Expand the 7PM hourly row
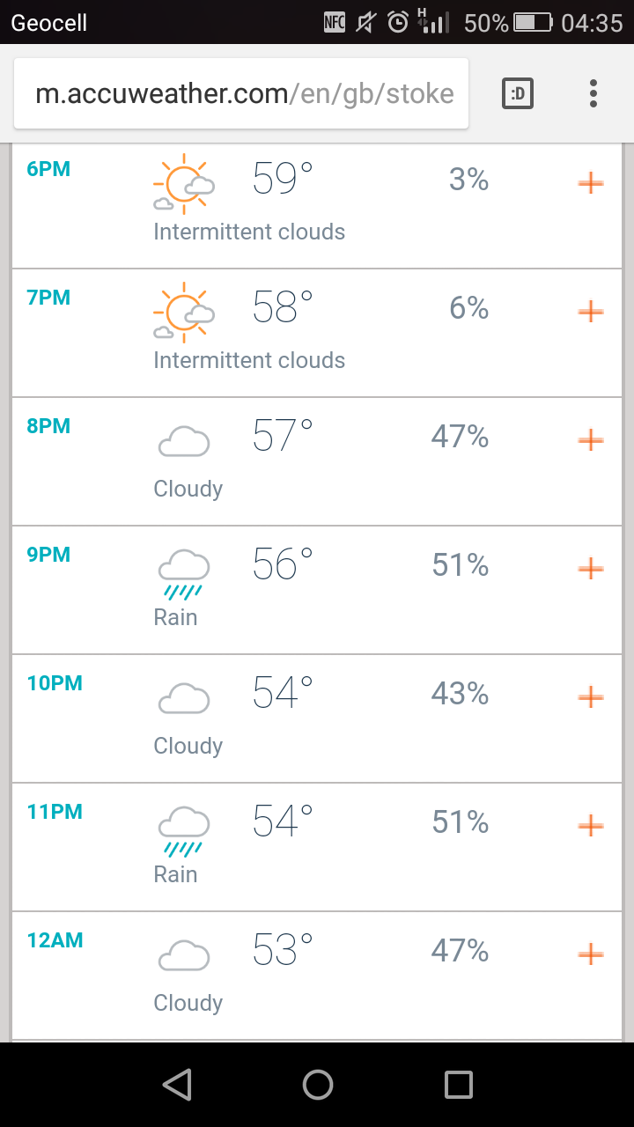This screenshot has height=1127, width=634. pyautogui.click(x=590, y=312)
